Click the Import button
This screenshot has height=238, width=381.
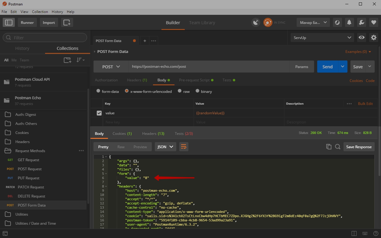click(x=49, y=22)
